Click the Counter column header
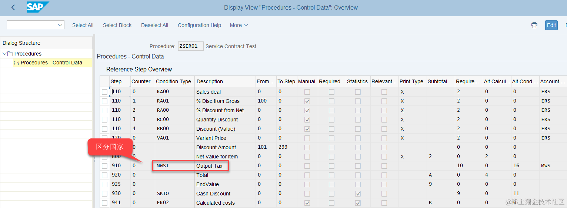The height and width of the screenshot is (208, 567). pyautogui.click(x=143, y=81)
